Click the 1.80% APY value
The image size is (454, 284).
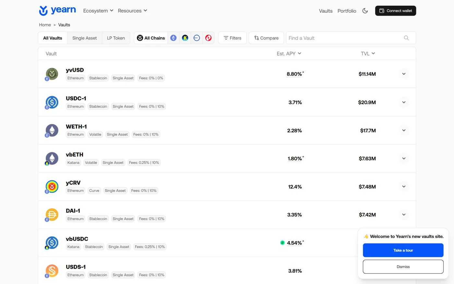tap(295, 159)
